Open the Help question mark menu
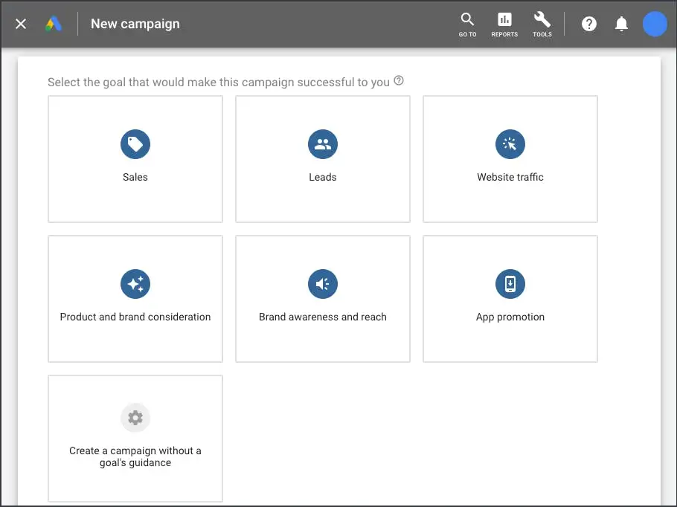Screen dimensions: 677x507 589,24
